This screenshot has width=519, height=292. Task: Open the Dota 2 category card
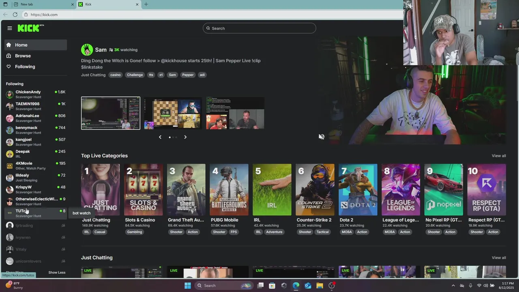click(x=358, y=190)
